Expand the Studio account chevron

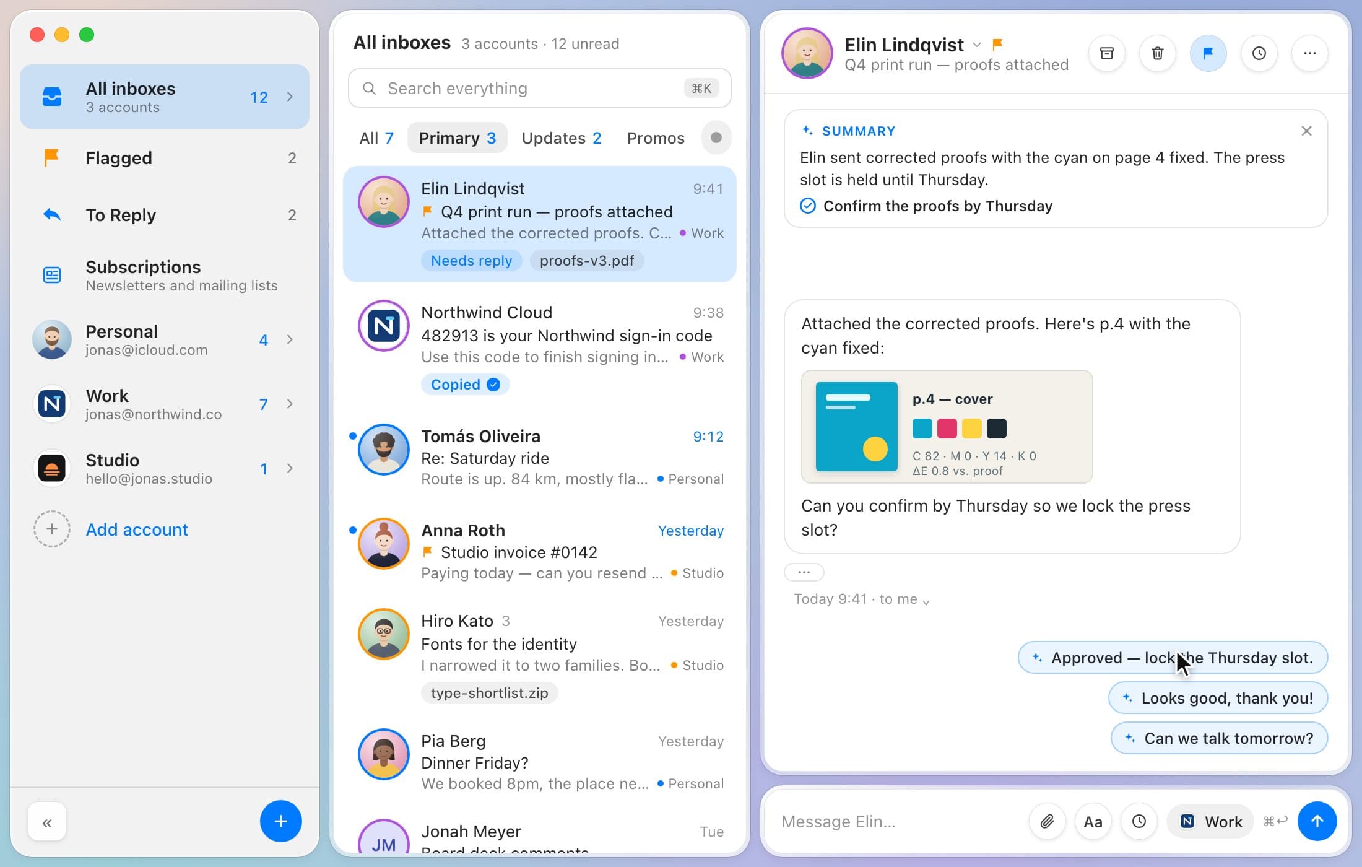290,468
